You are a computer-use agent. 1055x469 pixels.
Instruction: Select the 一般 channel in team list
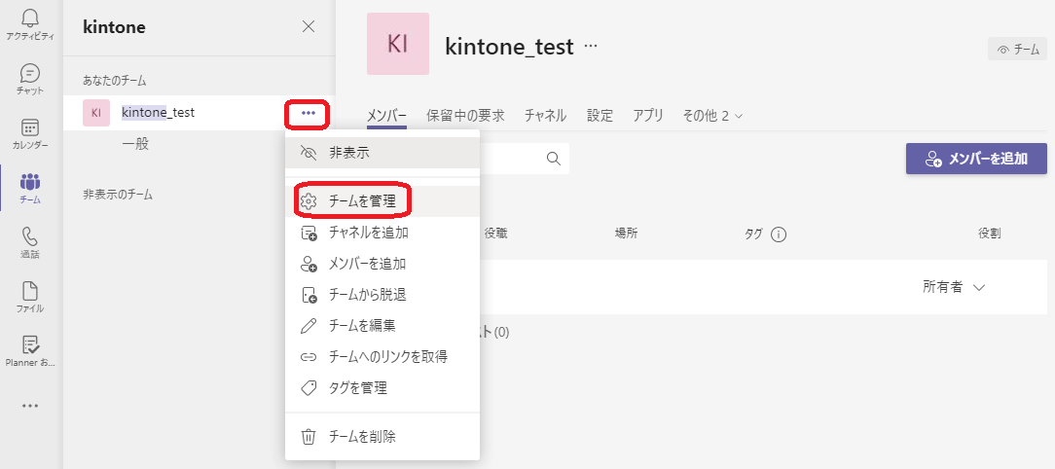[135, 144]
